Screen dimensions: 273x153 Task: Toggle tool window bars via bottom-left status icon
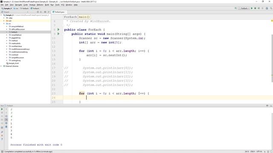2,152
